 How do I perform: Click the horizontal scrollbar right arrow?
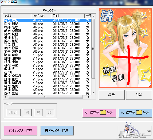click(x=89, y=97)
